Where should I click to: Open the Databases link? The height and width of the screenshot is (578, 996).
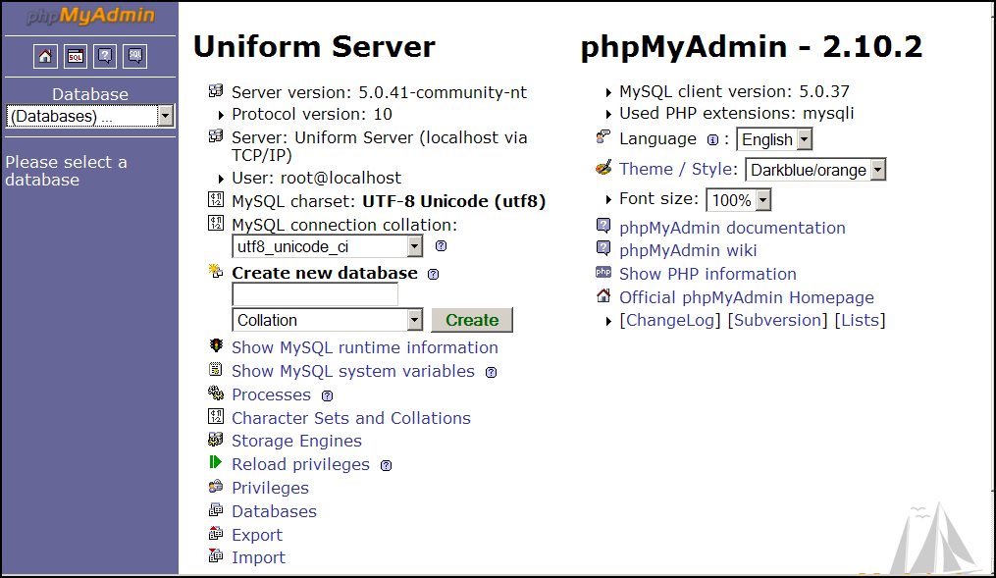point(274,511)
